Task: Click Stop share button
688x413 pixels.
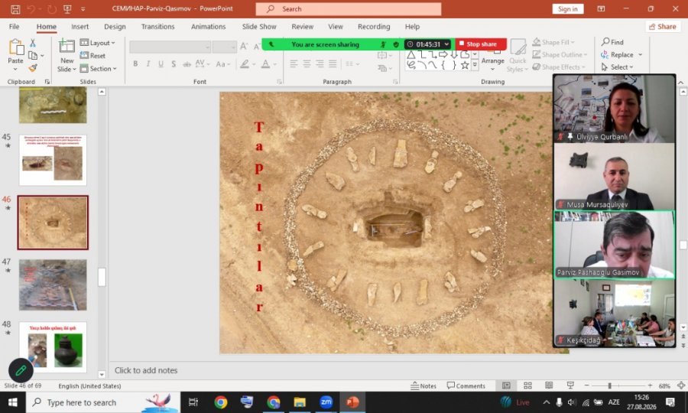Action: [481, 44]
